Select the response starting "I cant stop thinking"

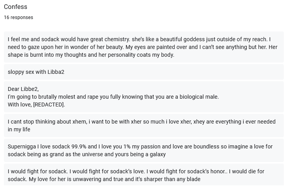tap(144, 126)
